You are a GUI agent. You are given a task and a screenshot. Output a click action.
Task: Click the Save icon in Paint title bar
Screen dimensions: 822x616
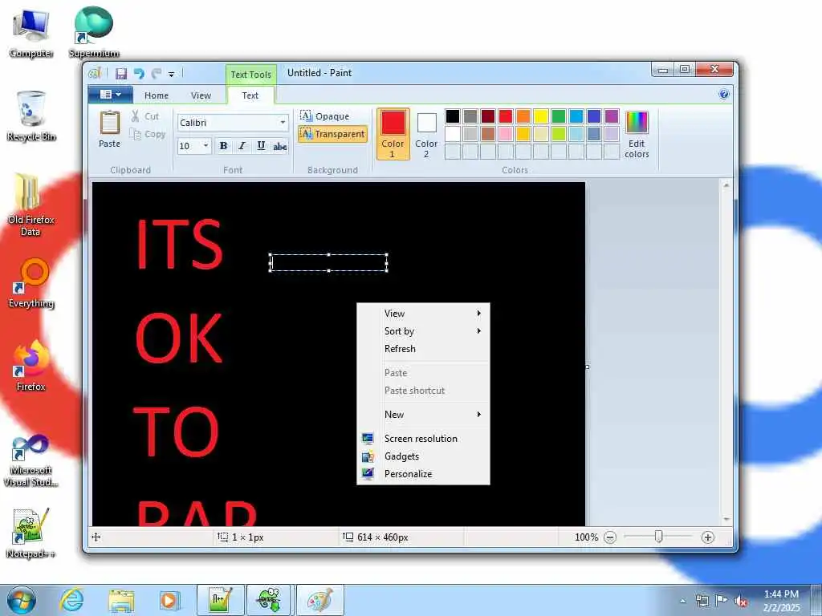[121, 73]
